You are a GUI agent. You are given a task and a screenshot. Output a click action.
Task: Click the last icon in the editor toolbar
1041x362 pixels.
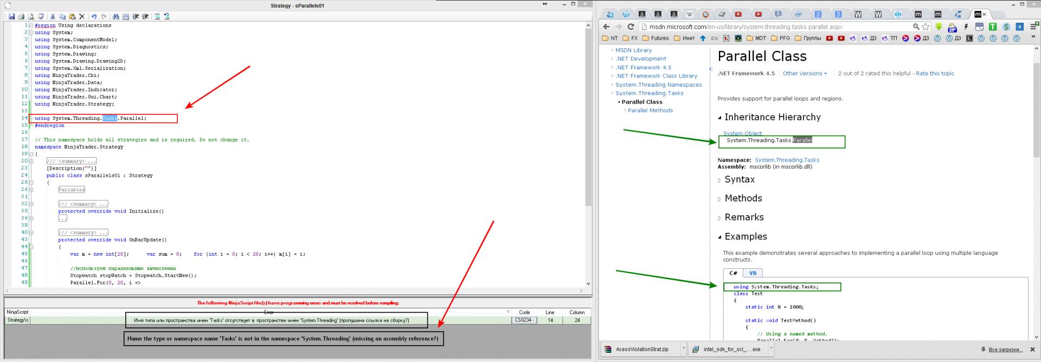coord(166,16)
